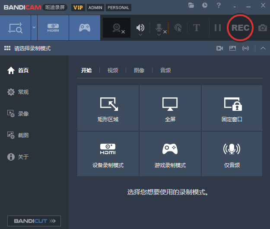Viewport: 270px width, 229px height.
Task: Toggle webcam overlay
Action: 117,28
